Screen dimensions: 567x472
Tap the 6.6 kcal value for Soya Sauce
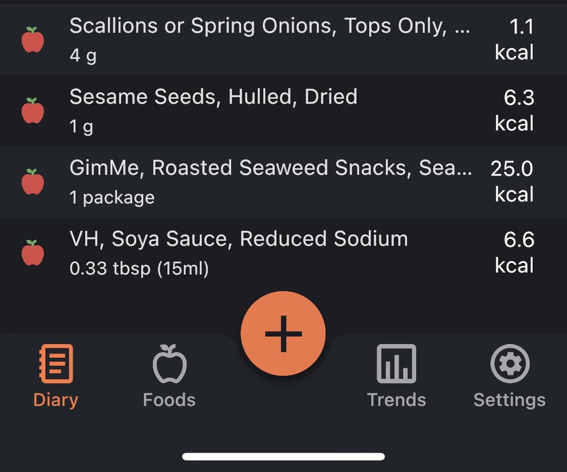(515, 252)
